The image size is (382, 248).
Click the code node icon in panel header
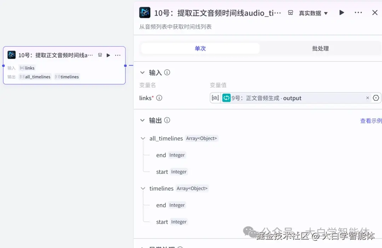pyautogui.click(x=145, y=12)
